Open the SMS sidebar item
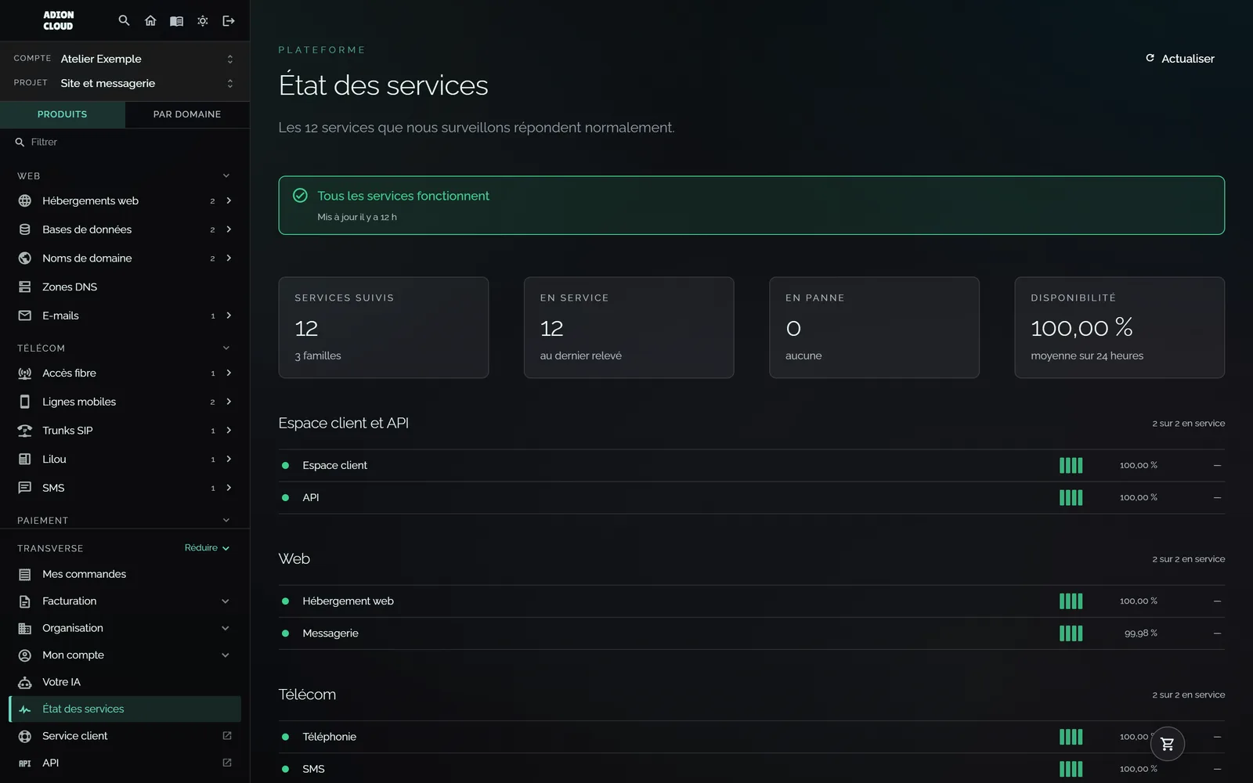 click(125, 488)
